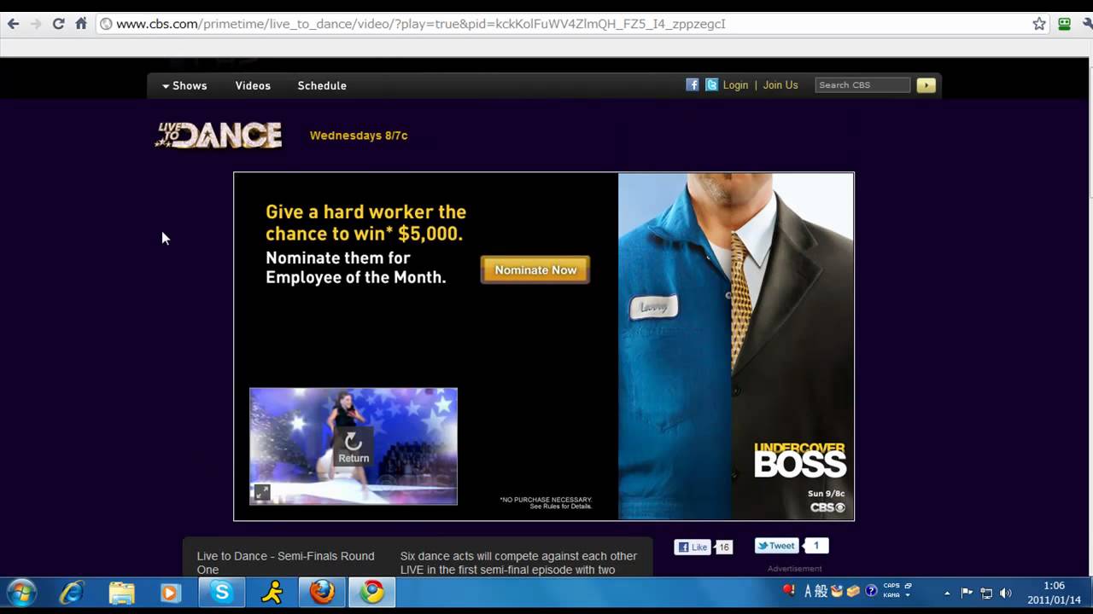Open the Schedule menu item

[x=322, y=85]
